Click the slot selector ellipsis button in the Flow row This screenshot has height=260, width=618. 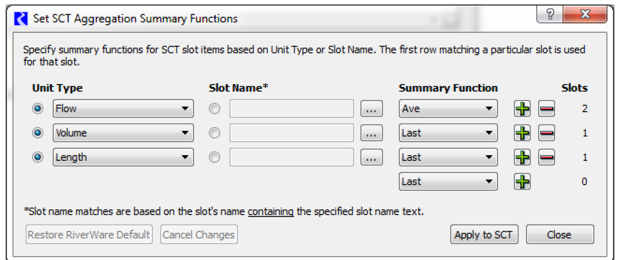[371, 109]
